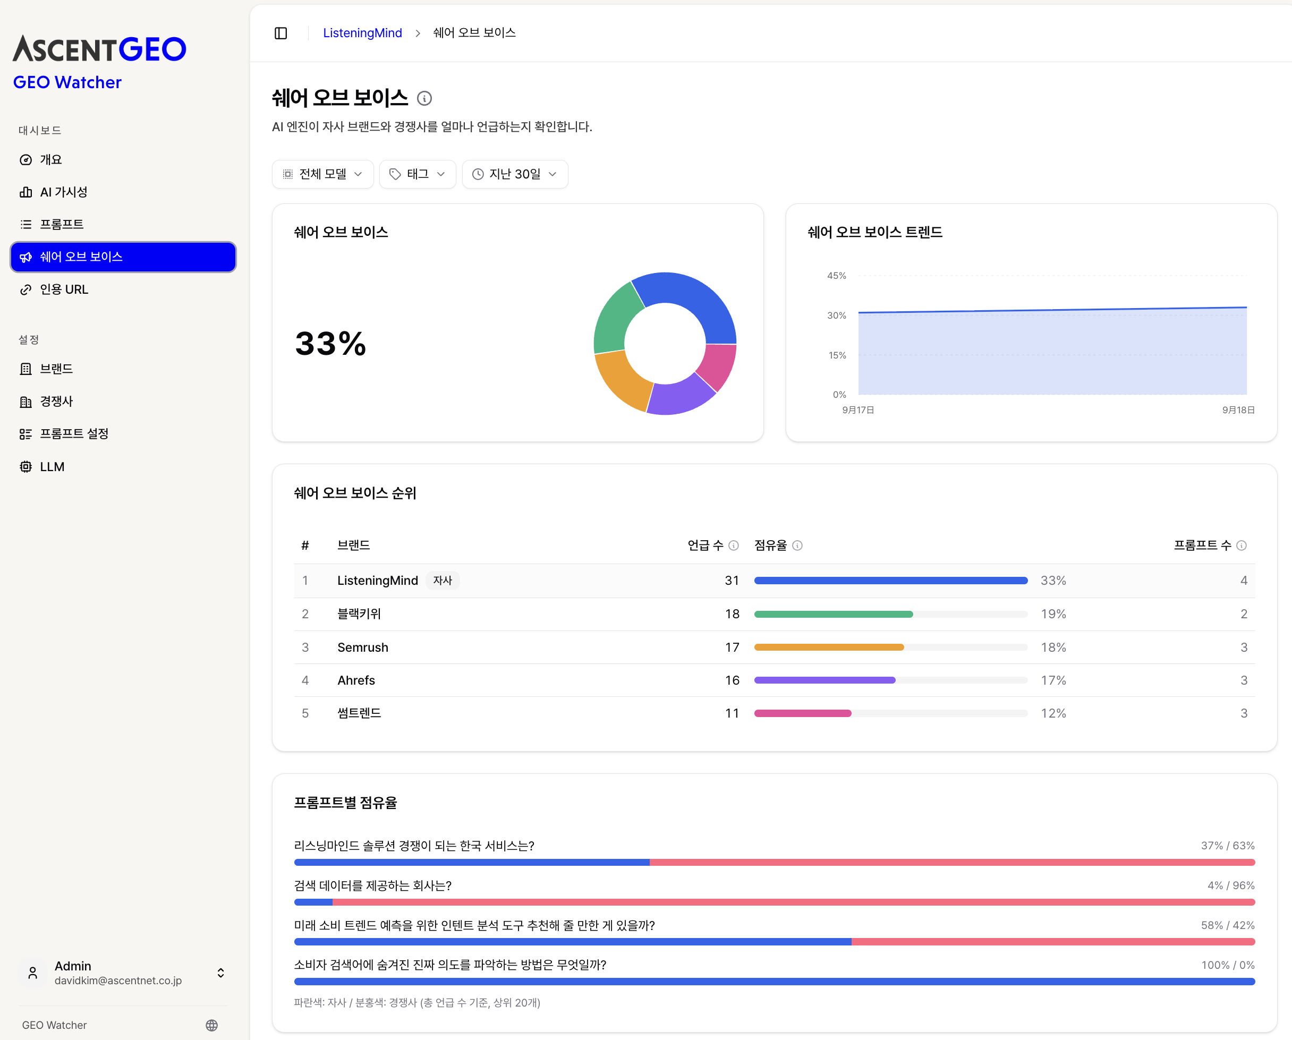Toggle the sidebar panel icon

280,33
